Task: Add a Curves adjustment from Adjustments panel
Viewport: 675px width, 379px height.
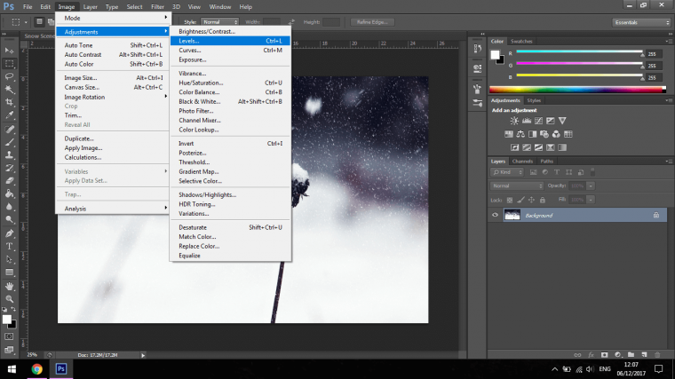Action: 538,121
